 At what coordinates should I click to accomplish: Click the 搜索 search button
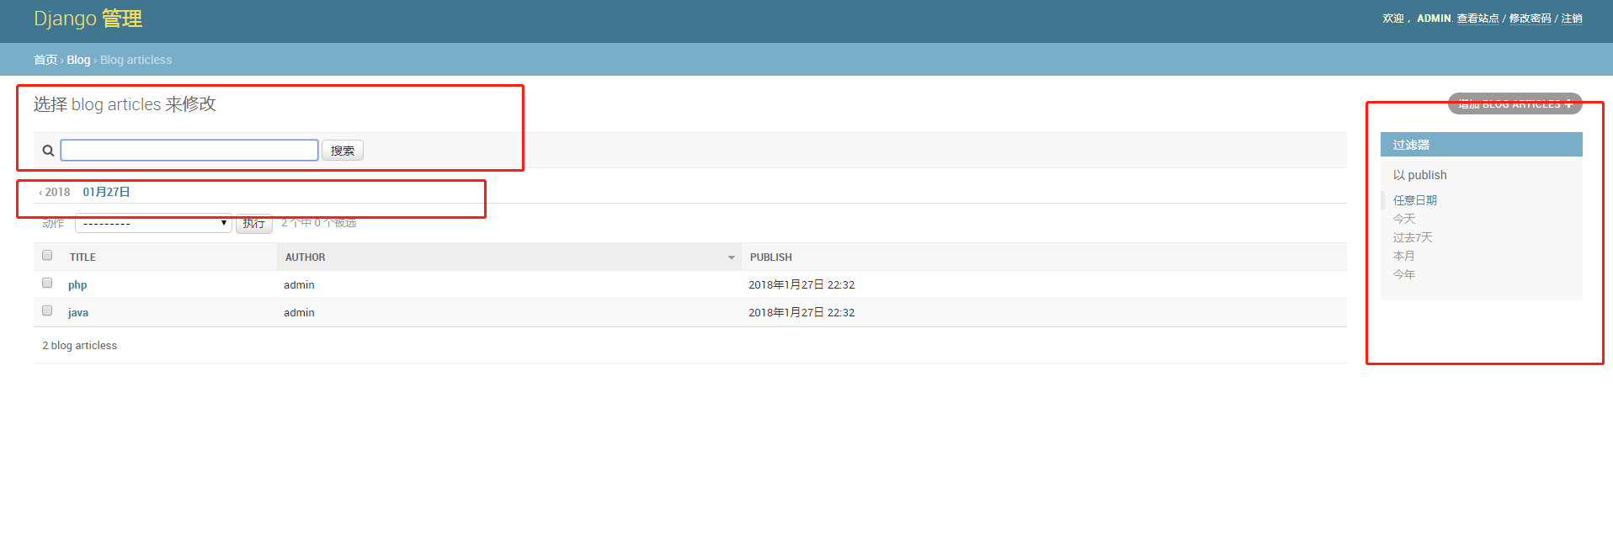coord(342,151)
